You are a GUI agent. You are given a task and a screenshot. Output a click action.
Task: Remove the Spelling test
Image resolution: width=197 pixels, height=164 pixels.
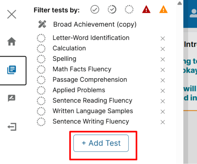pos(163,60)
